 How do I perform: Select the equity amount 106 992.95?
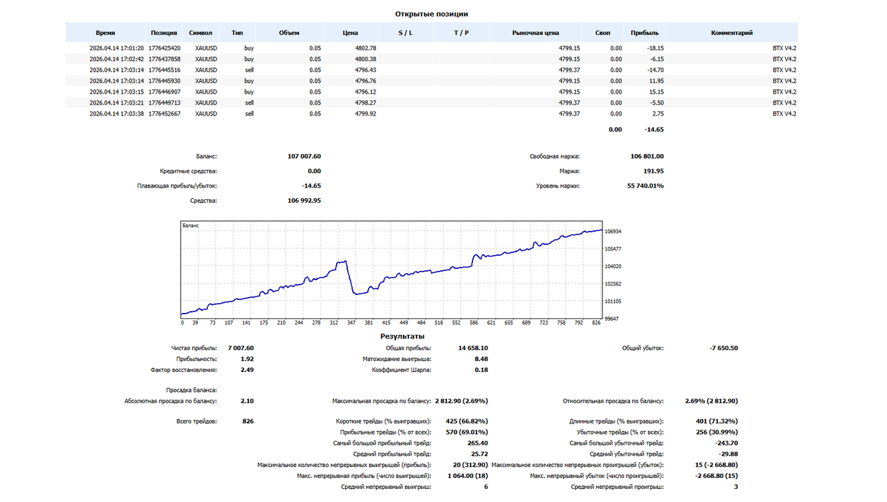pyautogui.click(x=304, y=201)
